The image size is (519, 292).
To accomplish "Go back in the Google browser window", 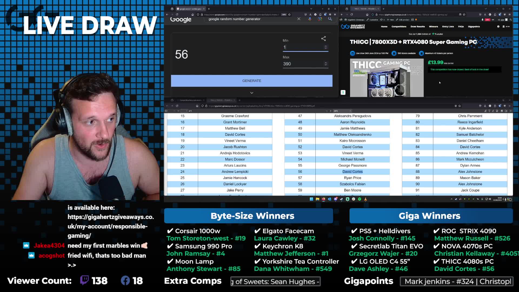I will coord(167,15).
